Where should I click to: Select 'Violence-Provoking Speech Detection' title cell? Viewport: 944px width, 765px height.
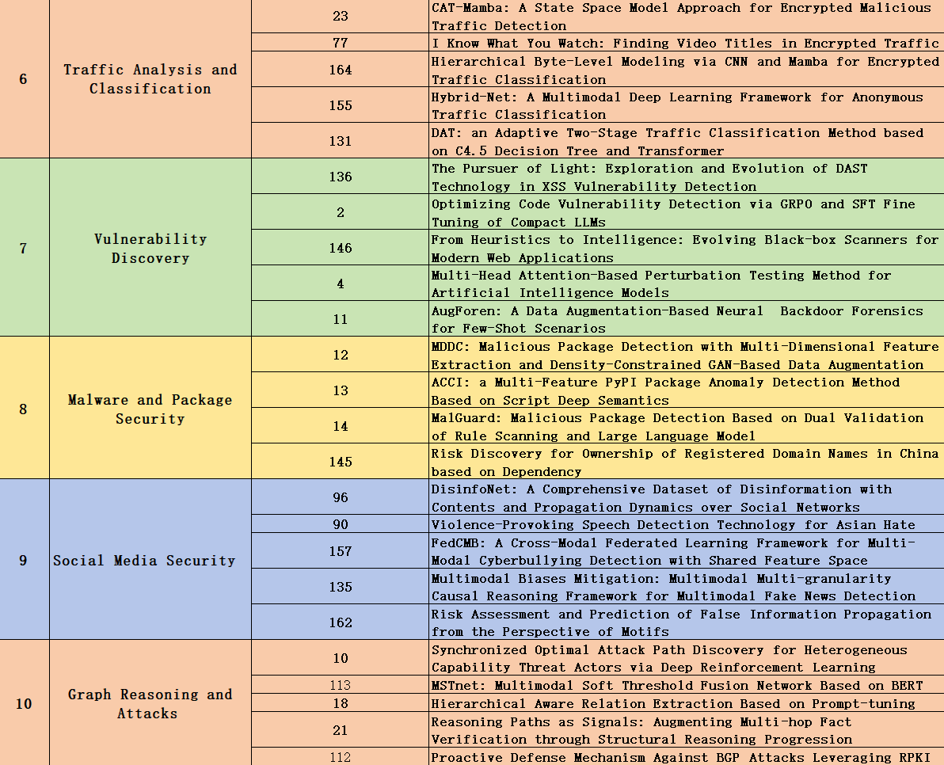(673, 524)
